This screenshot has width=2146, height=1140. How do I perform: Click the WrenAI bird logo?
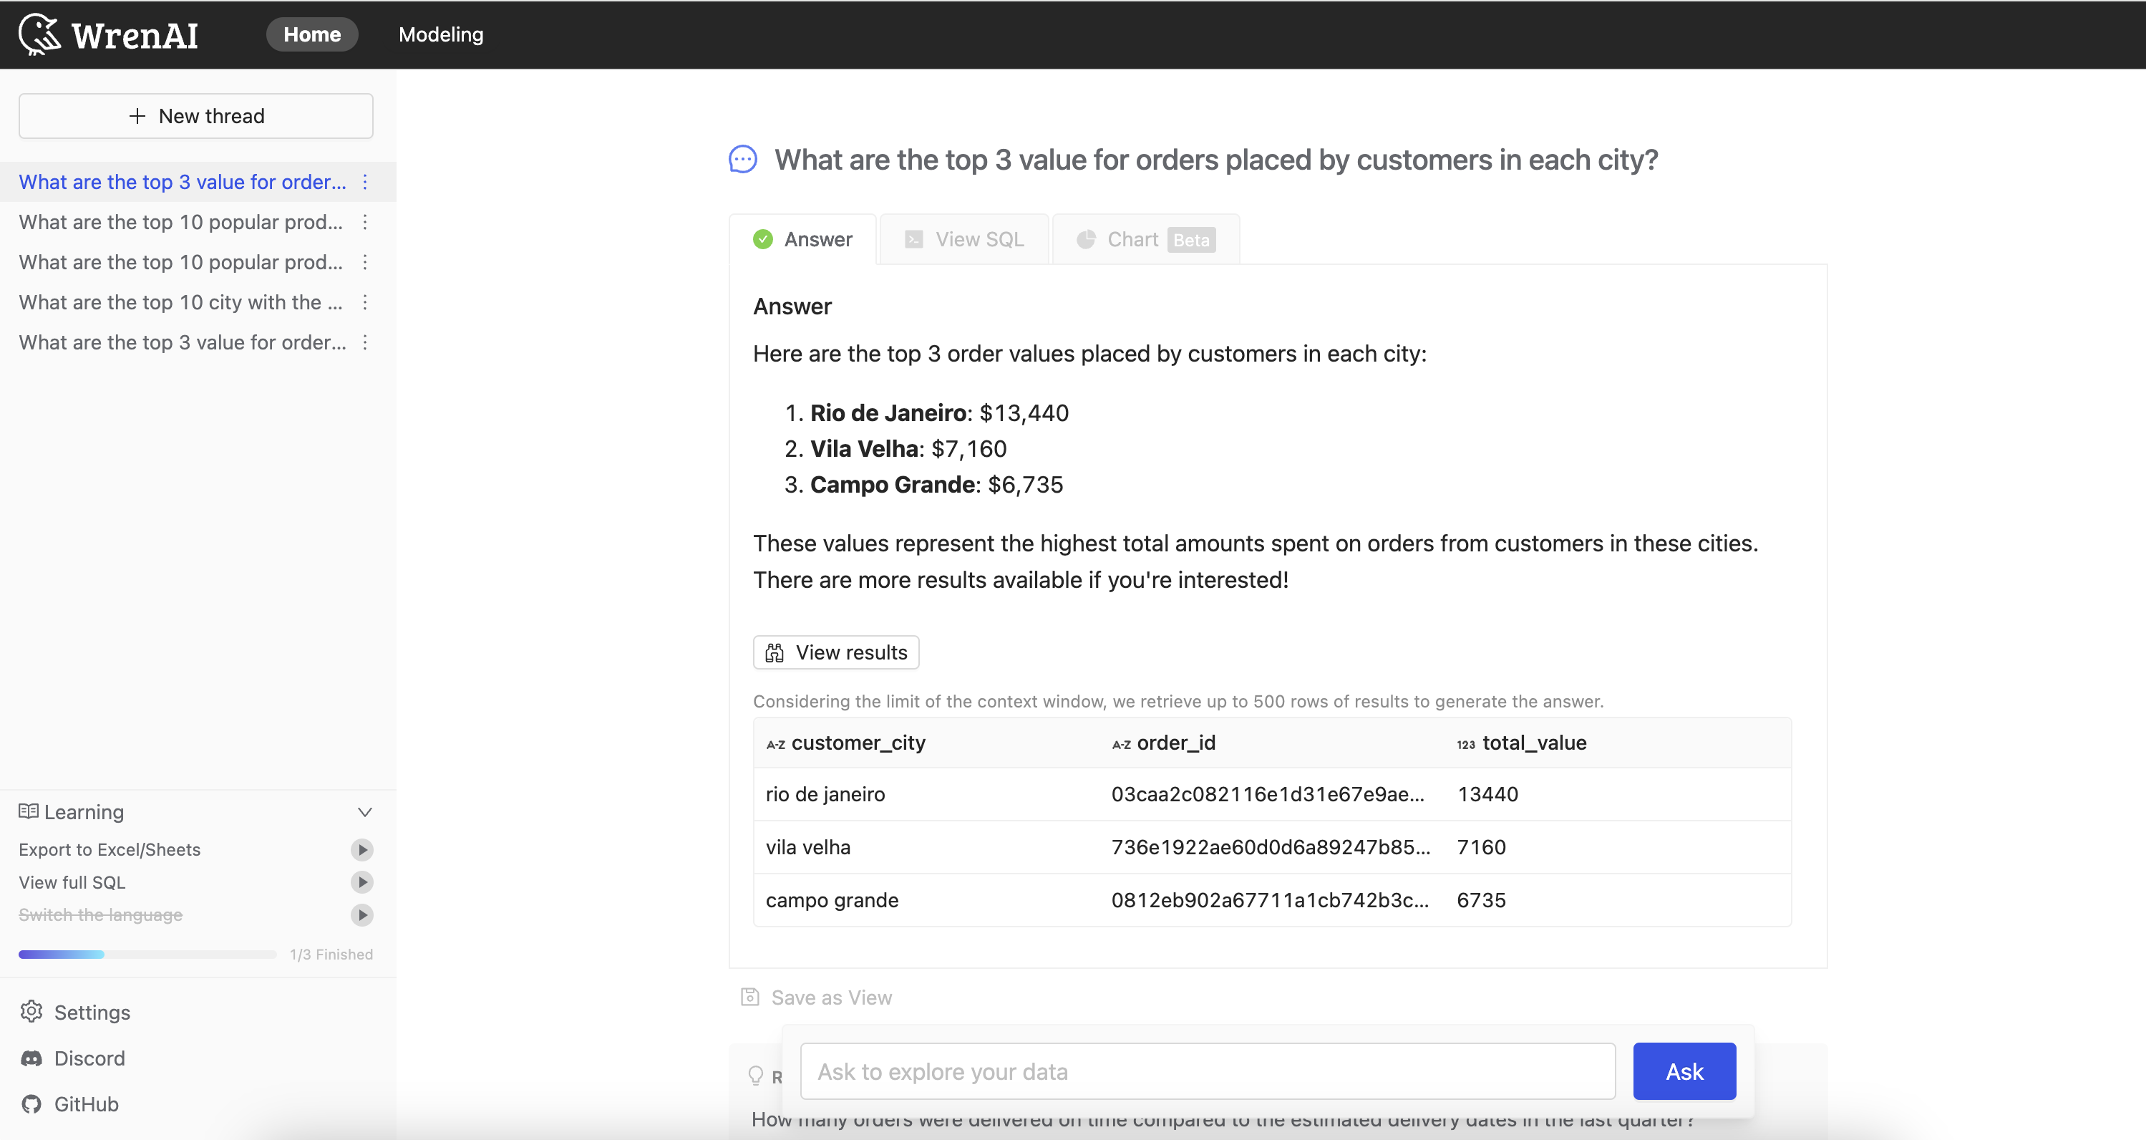(x=39, y=34)
